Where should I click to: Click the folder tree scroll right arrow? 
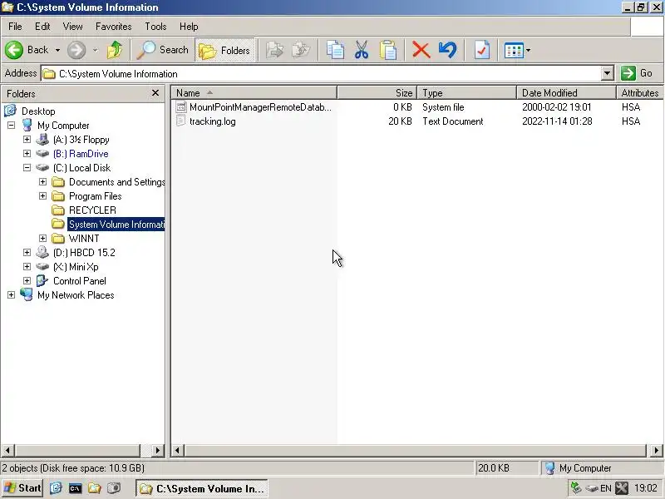(x=158, y=450)
